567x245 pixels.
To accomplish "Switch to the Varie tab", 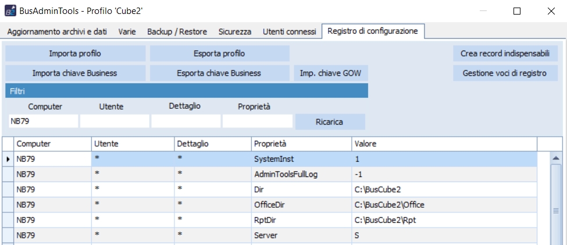I will [128, 31].
